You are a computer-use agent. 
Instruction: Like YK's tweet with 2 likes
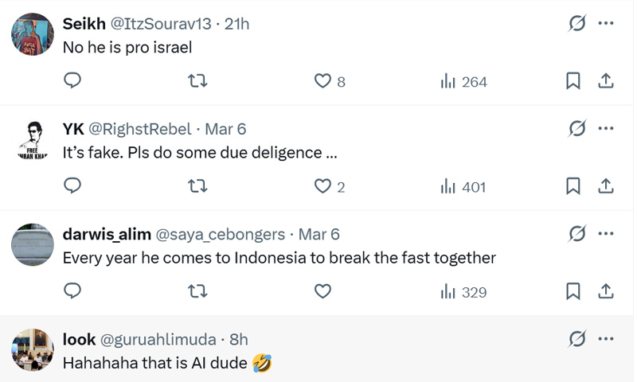click(322, 186)
